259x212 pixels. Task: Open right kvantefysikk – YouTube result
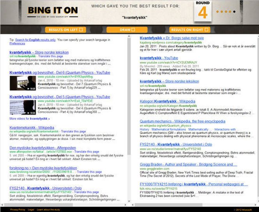coord(159,58)
